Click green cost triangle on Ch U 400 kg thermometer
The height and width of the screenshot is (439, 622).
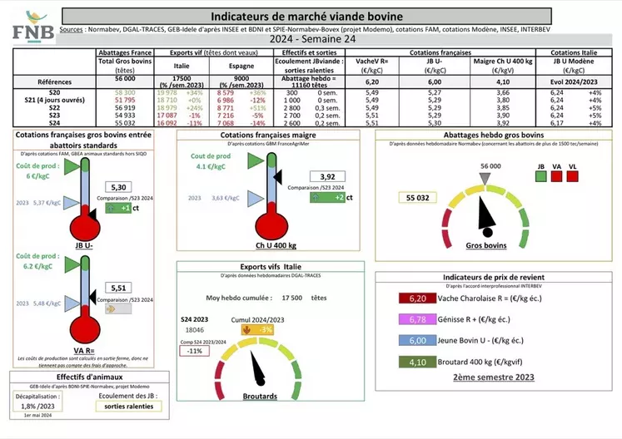[256, 160]
